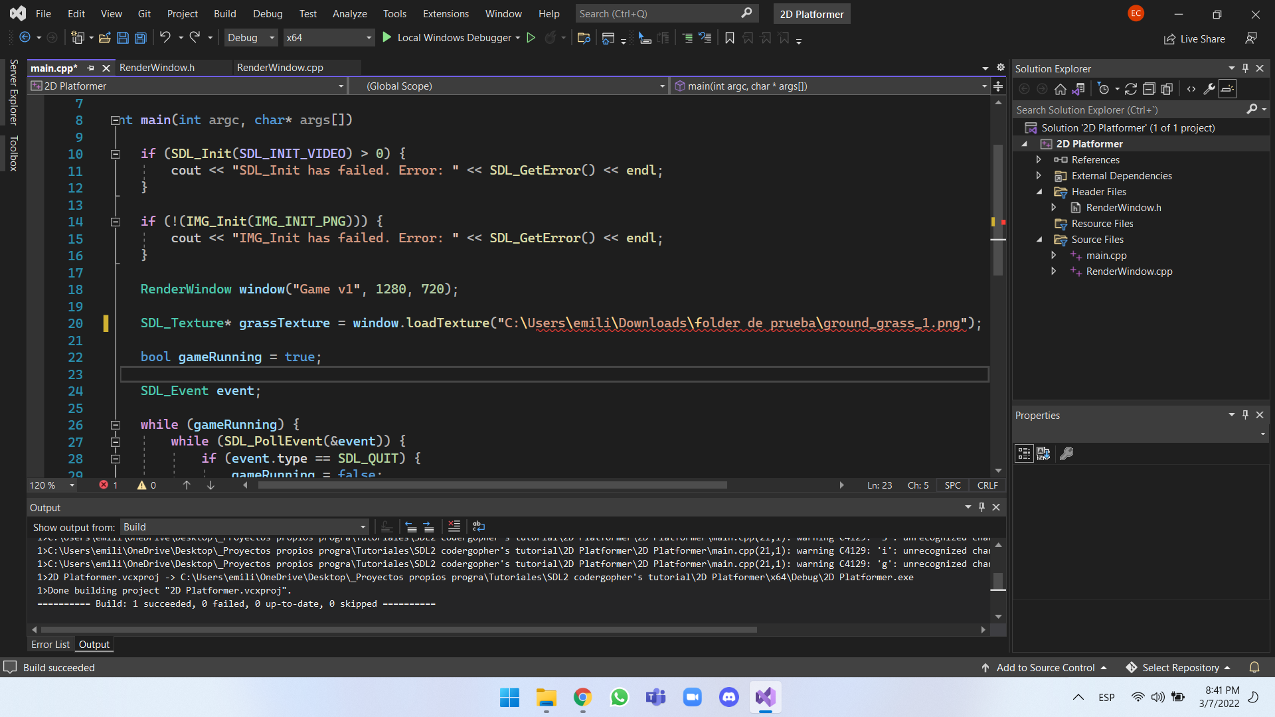
Task: Click the warning count indicator showing 0
Action: click(x=147, y=485)
